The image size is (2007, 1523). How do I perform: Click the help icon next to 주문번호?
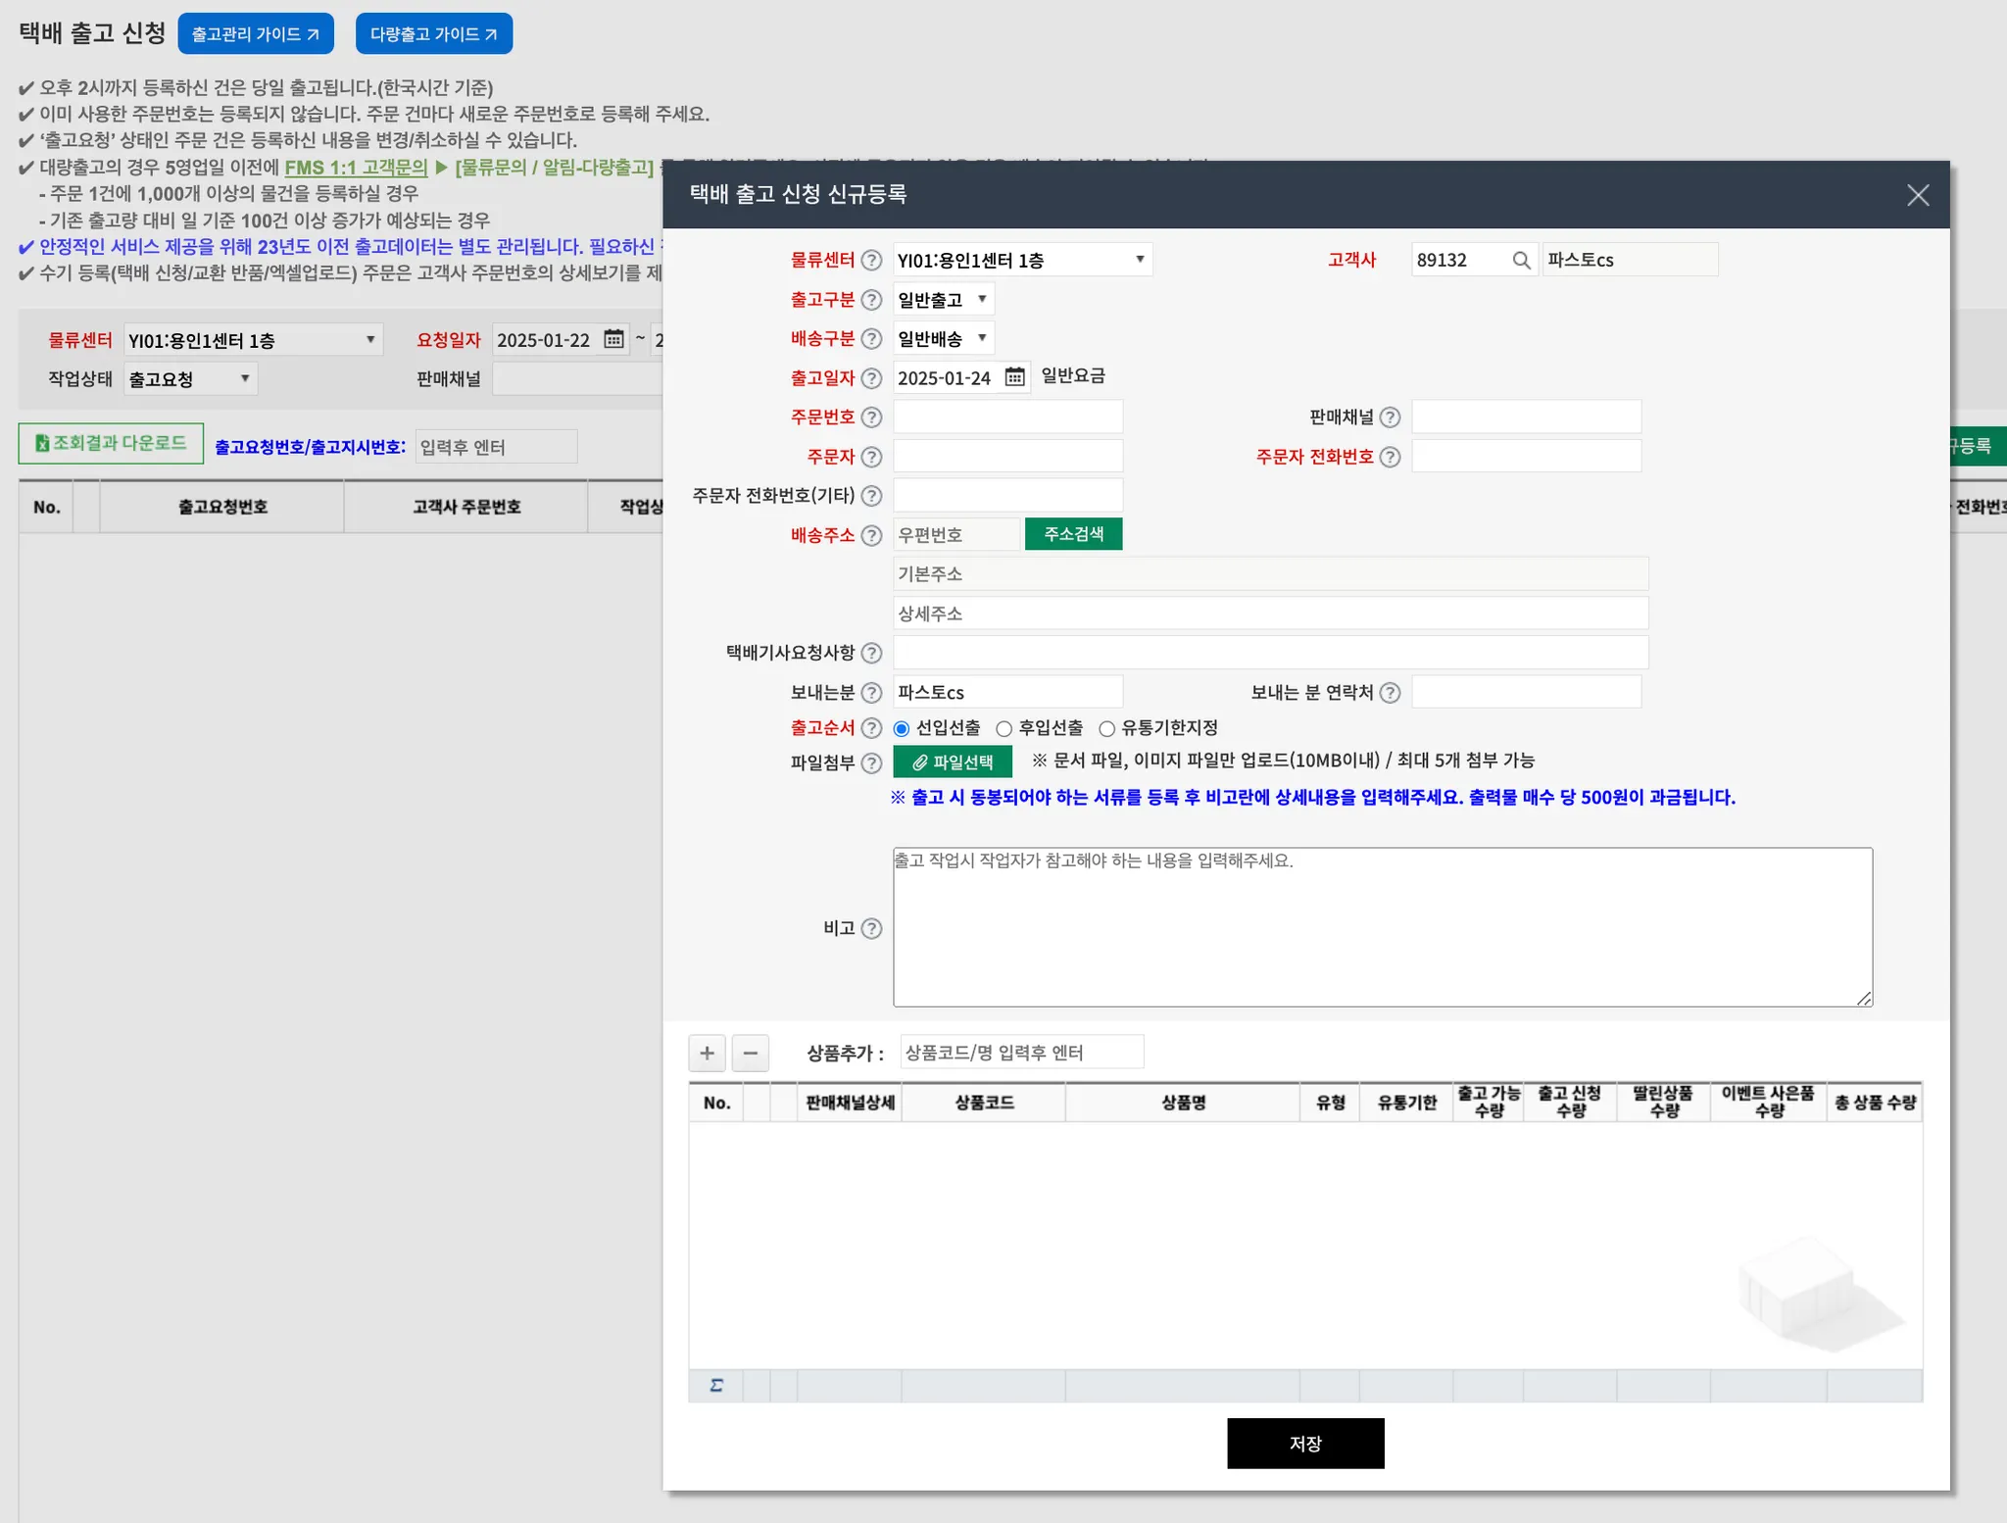871,418
